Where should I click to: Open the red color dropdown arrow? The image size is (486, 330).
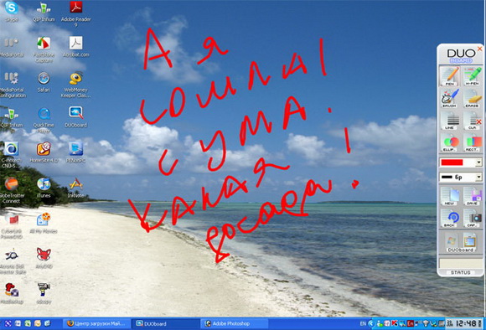pyautogui.click(x=478, y=162)
